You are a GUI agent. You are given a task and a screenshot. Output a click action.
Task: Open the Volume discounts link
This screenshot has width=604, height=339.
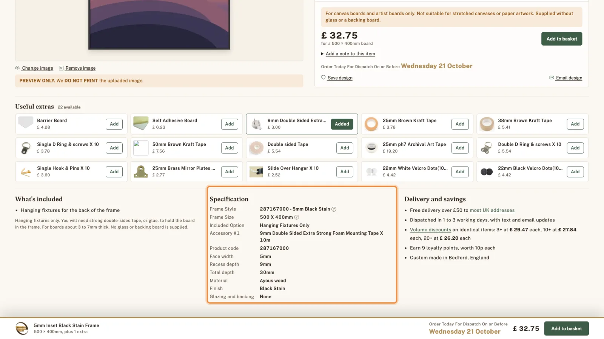pos(430,230)
